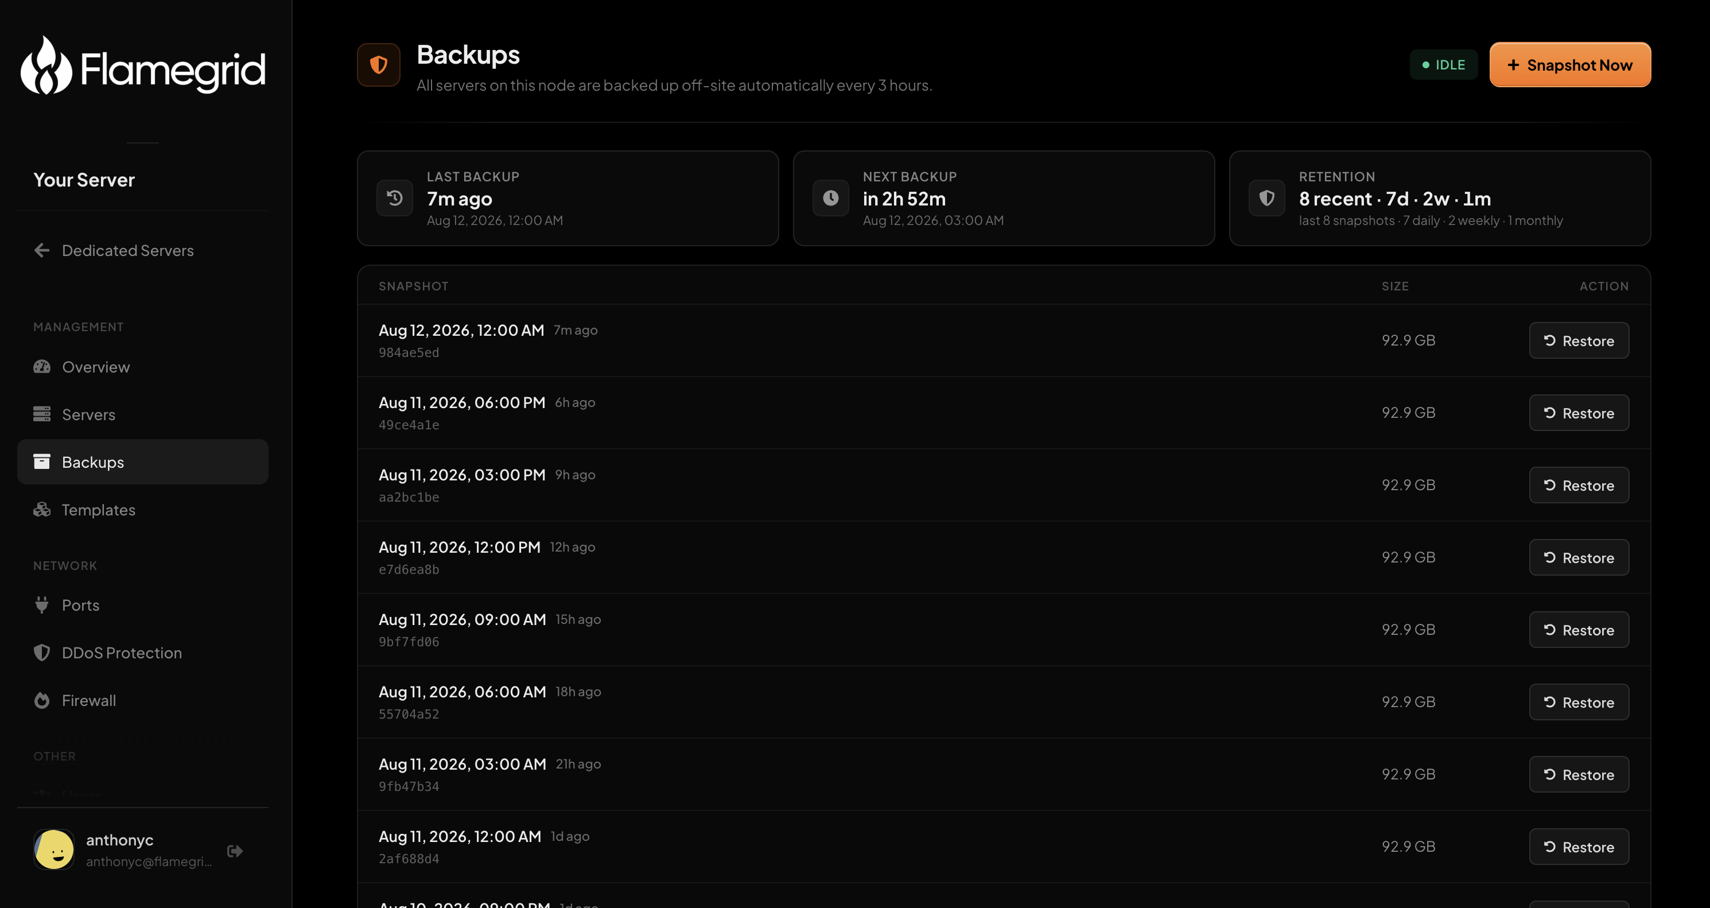Restore the Aug 12 12:00 AM snapshot
Screen dimensions: 1710x908
tap(1579, 340)
